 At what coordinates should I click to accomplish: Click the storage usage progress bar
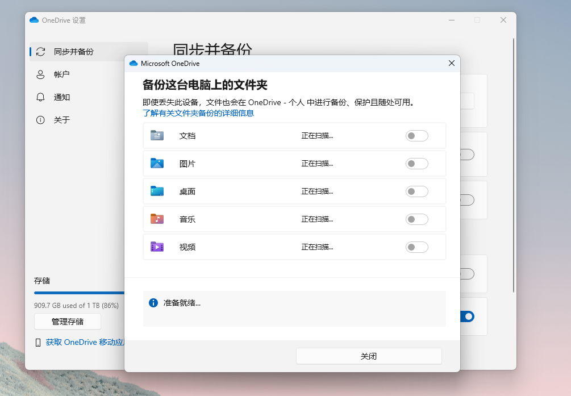point(80,293)
